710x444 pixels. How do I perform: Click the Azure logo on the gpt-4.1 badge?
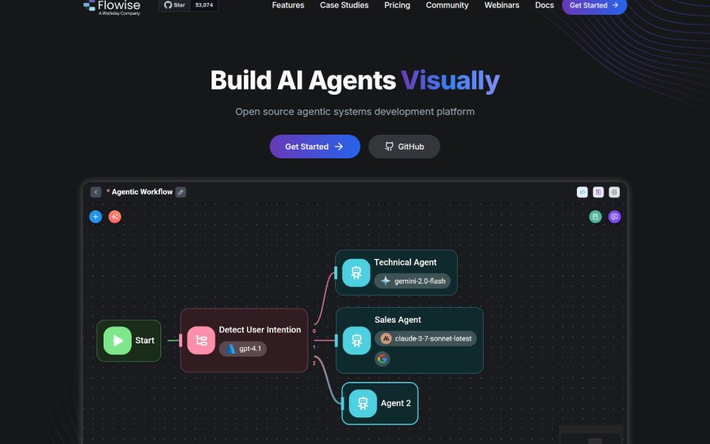[231, 349]
